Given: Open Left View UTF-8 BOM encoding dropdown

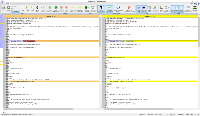Looking at the screenshot, I should click(x=151, y=115).
